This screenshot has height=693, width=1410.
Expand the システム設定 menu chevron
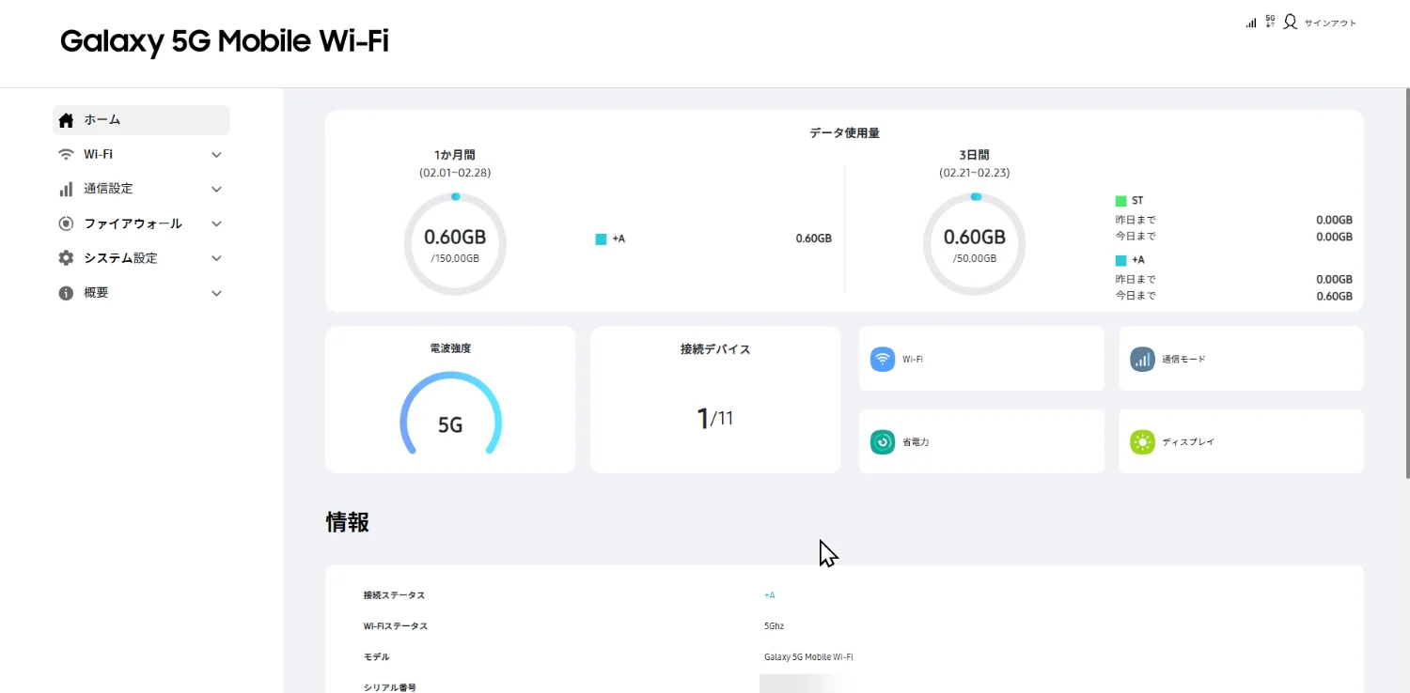point(216,258)
